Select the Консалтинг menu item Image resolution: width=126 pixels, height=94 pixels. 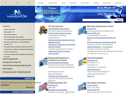85,3
